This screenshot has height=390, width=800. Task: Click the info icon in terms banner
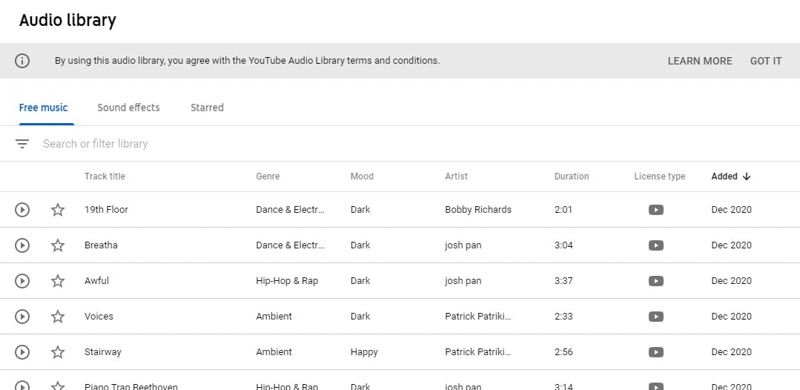pos(22,61)
